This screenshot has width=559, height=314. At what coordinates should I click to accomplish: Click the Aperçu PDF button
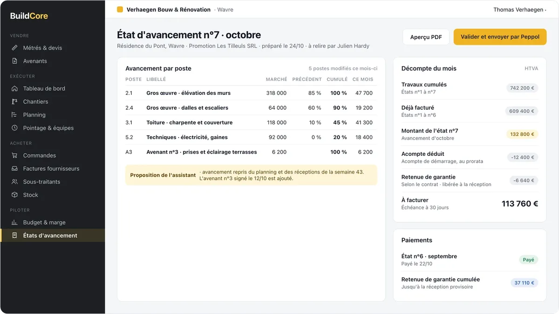click(426, 37)
